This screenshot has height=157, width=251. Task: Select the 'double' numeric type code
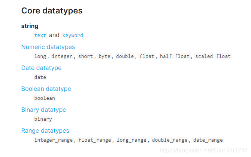coord(125,56)
